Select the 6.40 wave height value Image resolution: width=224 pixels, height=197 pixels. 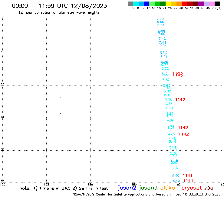click(x=176, y=181)
